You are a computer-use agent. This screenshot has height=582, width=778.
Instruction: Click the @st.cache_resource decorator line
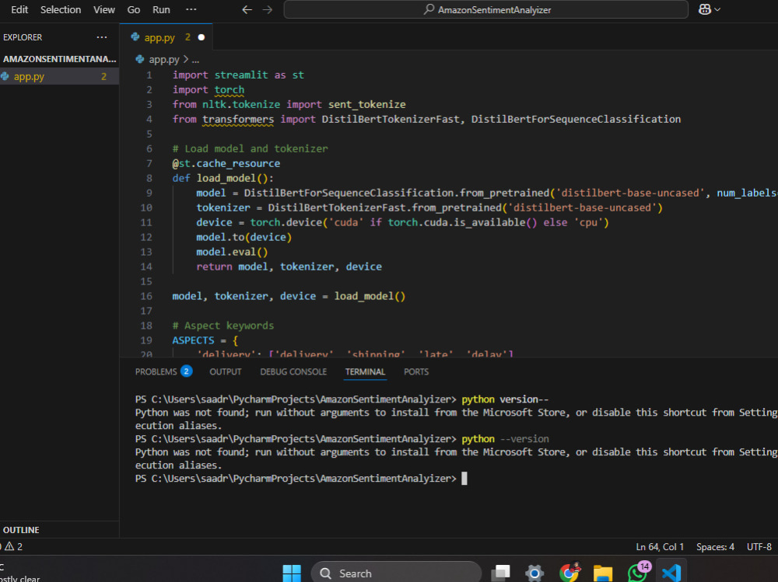pyautogui.click(x=226, y=164)
